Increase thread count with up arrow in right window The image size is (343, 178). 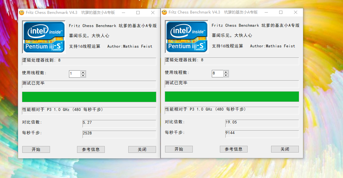tap(226, 72)
